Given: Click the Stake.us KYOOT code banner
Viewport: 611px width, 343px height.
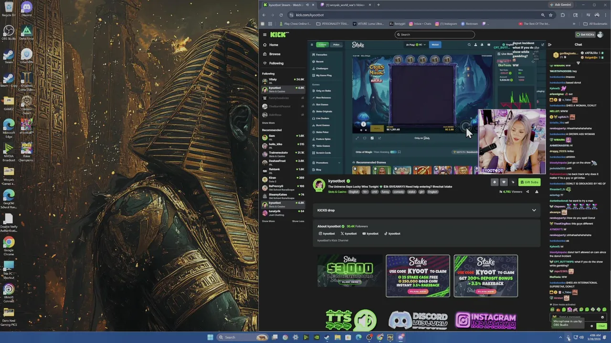Looking at the screenshot, I should 418,276.
